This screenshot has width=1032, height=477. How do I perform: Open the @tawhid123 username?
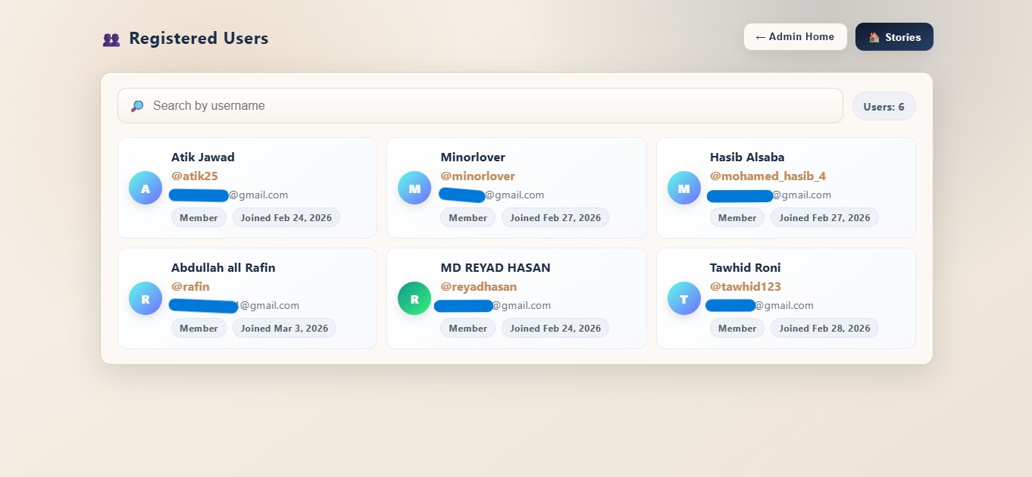(x=746, y=287)
